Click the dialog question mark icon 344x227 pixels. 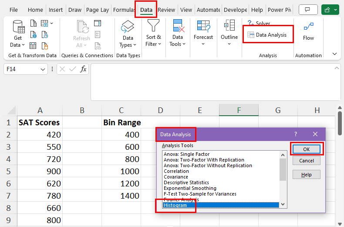(x=296, y=134)
